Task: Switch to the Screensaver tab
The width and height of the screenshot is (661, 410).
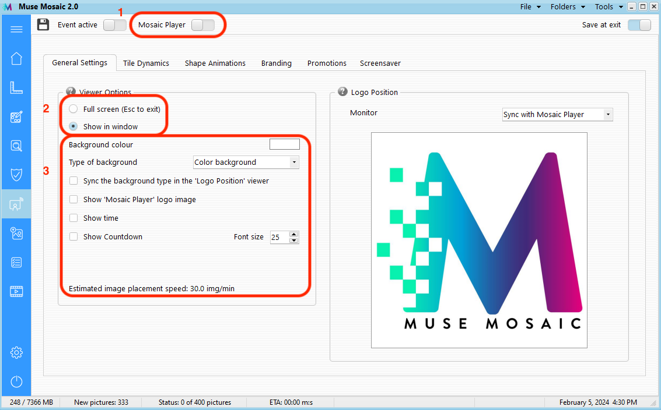Action: 380,63
